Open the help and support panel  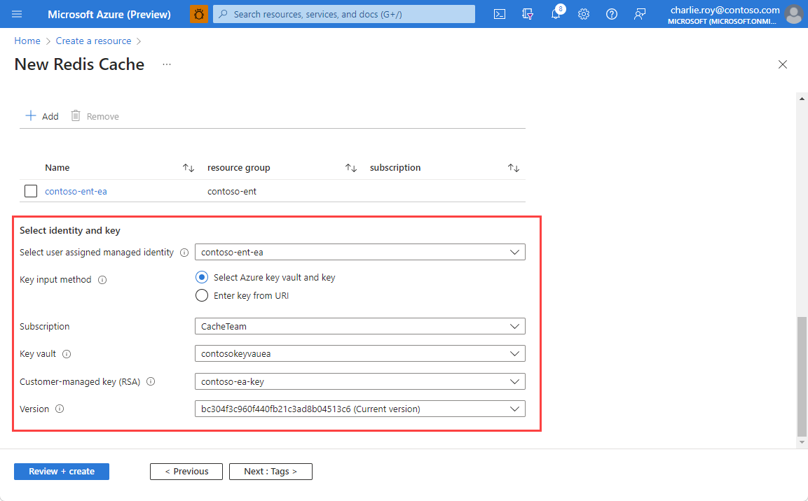click(611, 13)
